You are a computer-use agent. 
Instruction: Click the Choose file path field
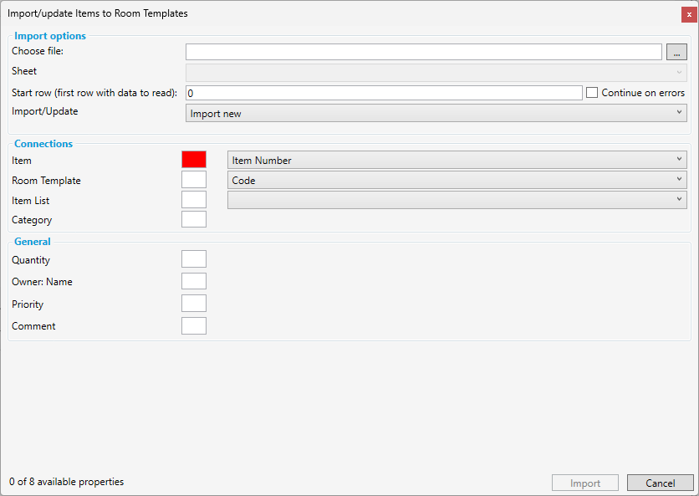click(423, 52)
